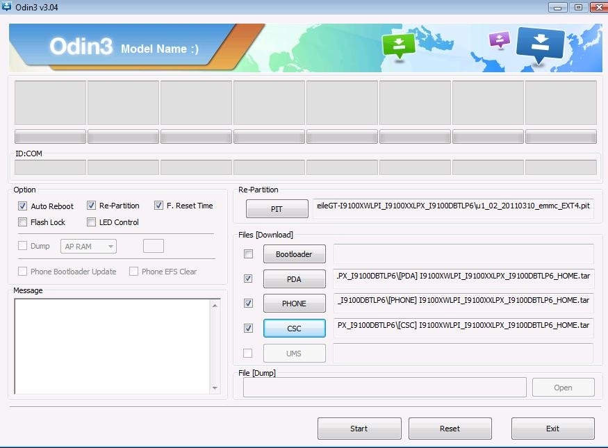Enable the LED Control checkbox
The width and height of the screenshot is (608, 448).
click(91, 222)
